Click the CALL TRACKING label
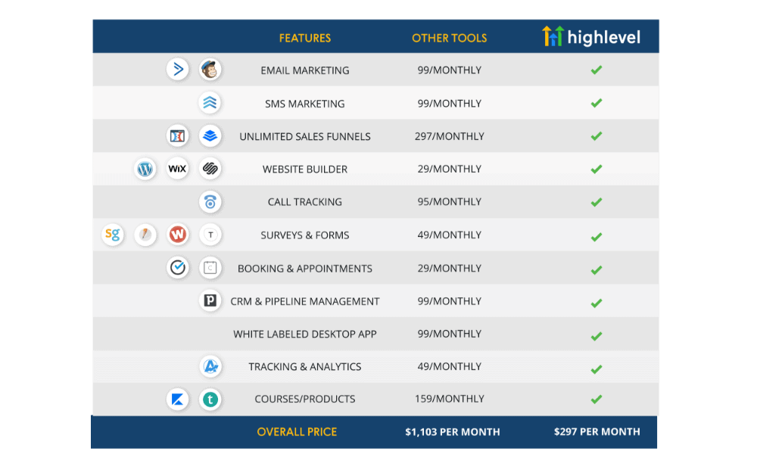The image size is (757, 470). pyautogui.click(x=304, y=202)
